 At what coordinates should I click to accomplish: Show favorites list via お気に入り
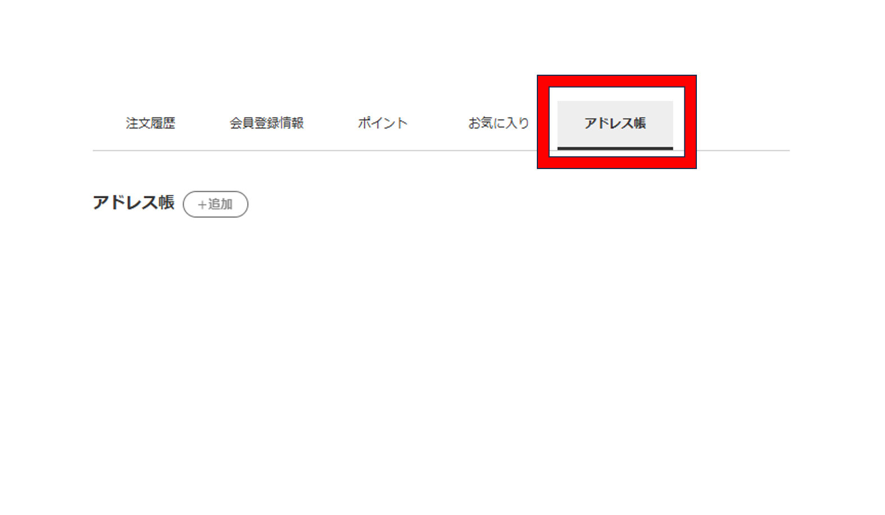click(499, 123)
